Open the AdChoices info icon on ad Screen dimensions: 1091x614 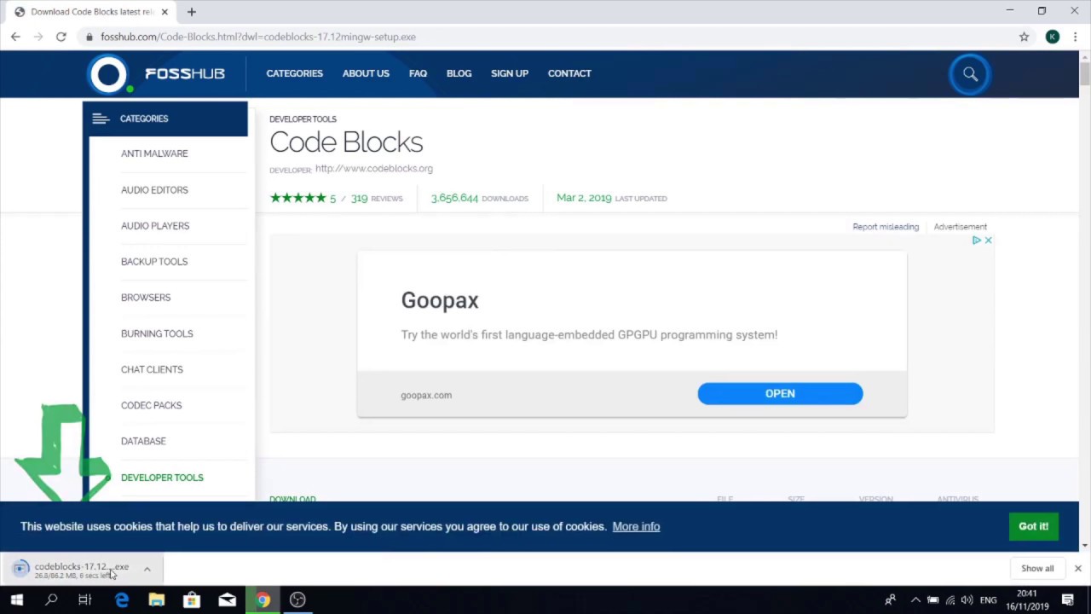(x=977, y=240)
